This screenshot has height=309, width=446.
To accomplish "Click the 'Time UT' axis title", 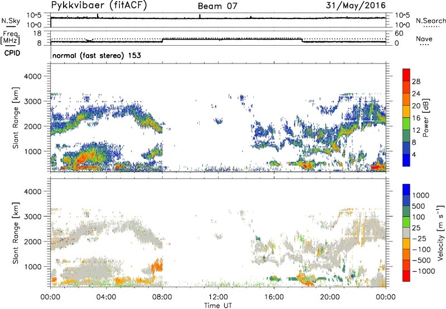I will (x=218, y=305).
